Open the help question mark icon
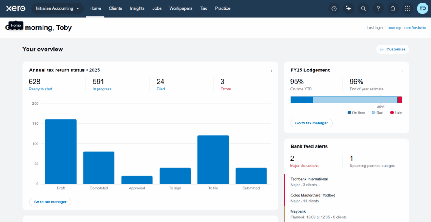This screenshot has height=222, width=431. click(x=378, y=8)
